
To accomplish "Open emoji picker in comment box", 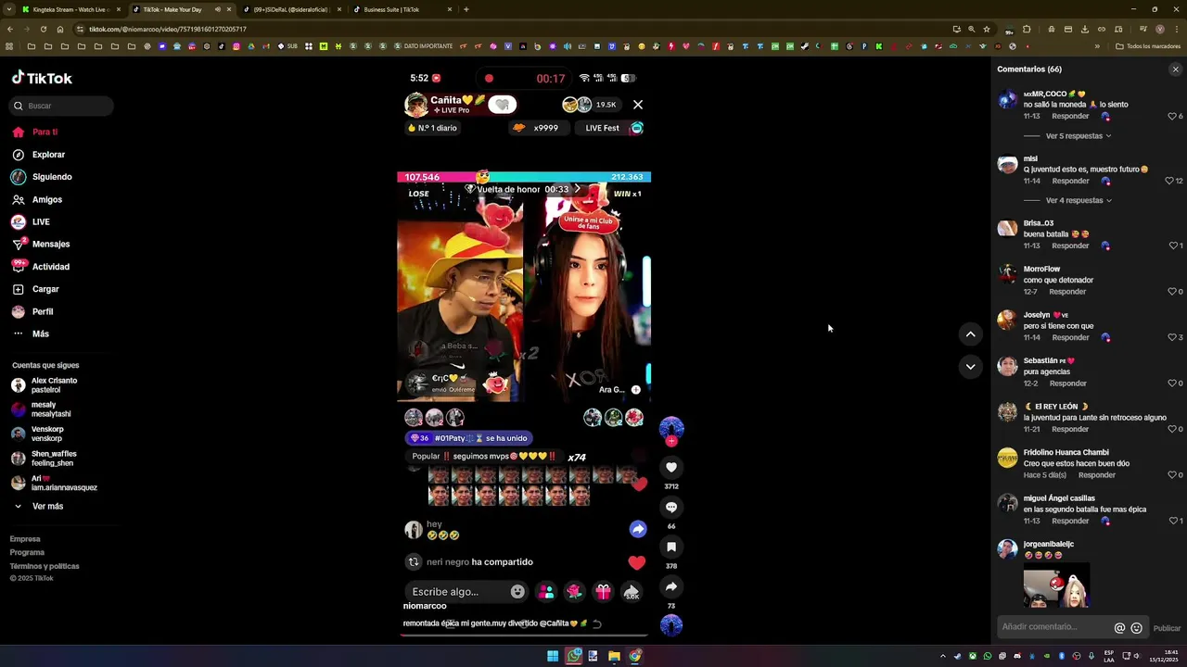I will 1136,628.
